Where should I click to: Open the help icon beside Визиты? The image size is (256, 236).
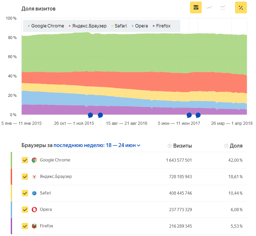tap(170, 146)
